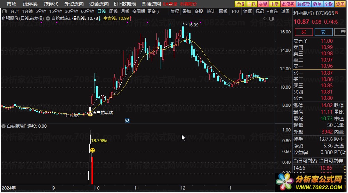Click the smiley face signal icon
Image resolution: width=348 pixels, height=193 pixels.
pyautogui.click(x=92, y=150)
